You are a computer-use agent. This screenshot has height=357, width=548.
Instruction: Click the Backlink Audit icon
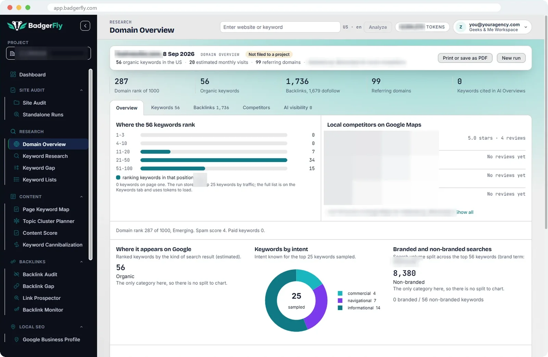pyautogui.click(x=16, y=274)
